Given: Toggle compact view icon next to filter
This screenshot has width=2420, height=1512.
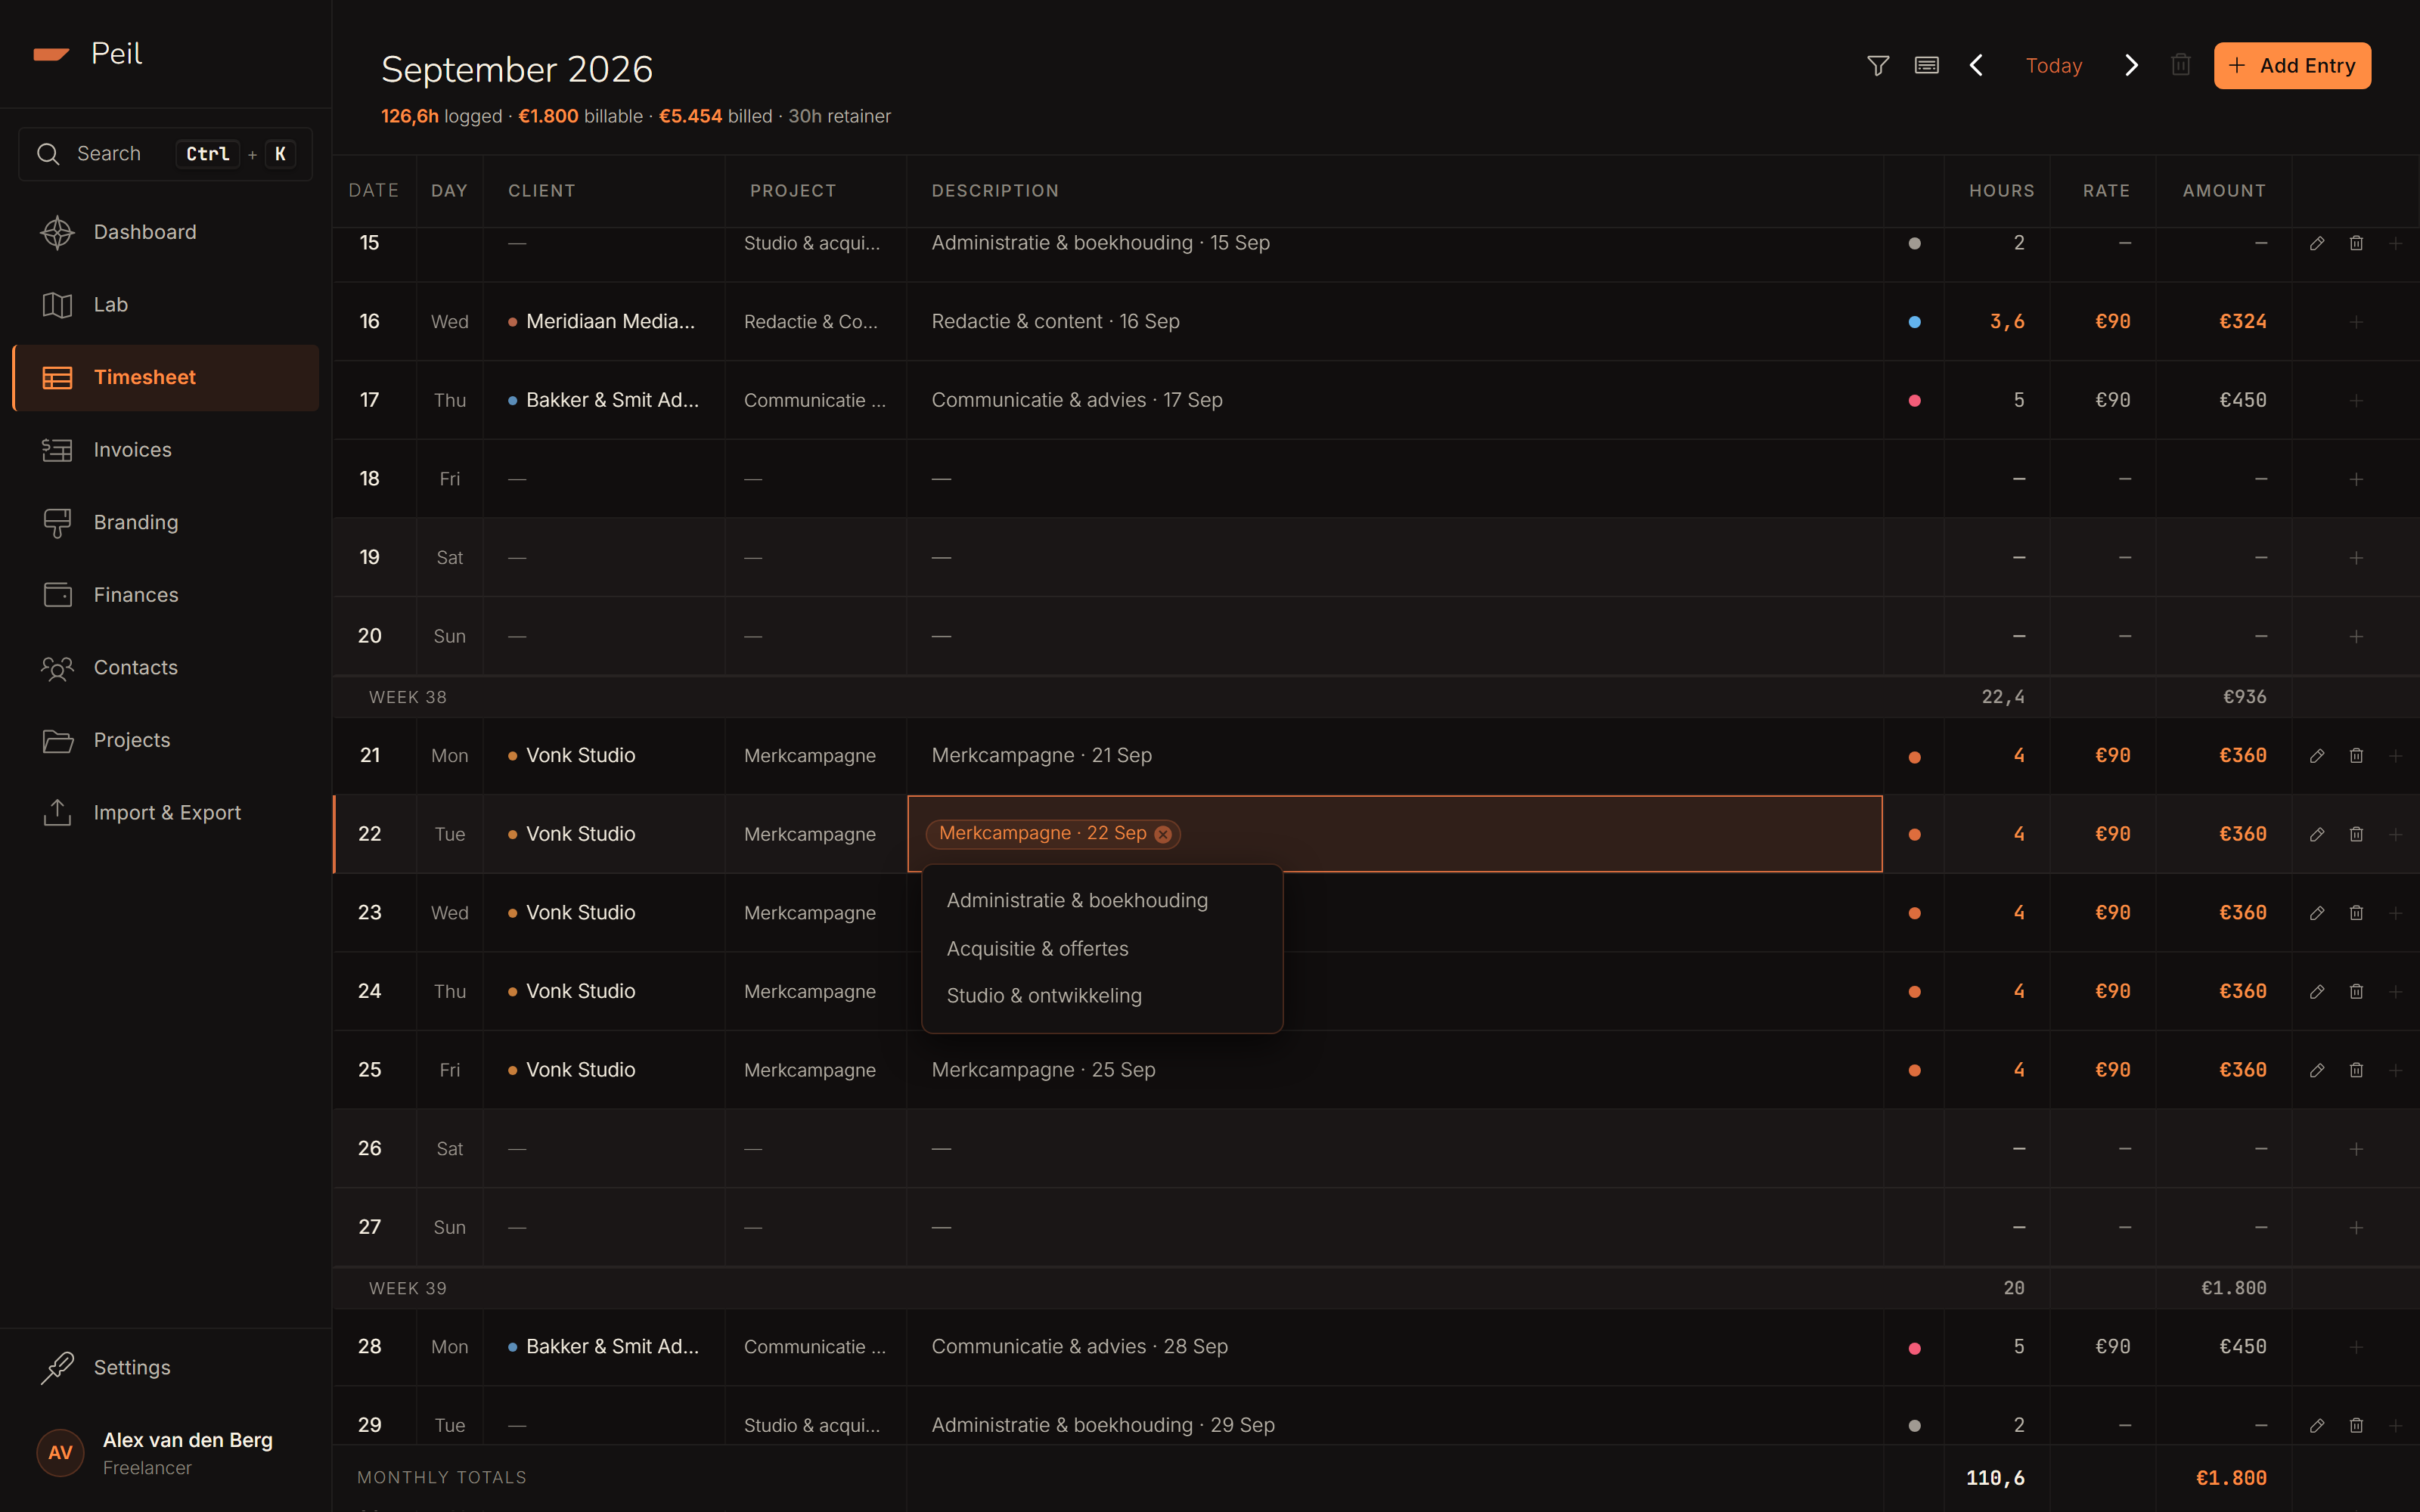Looking at the screenshot, I should [x=1926, y=66].
